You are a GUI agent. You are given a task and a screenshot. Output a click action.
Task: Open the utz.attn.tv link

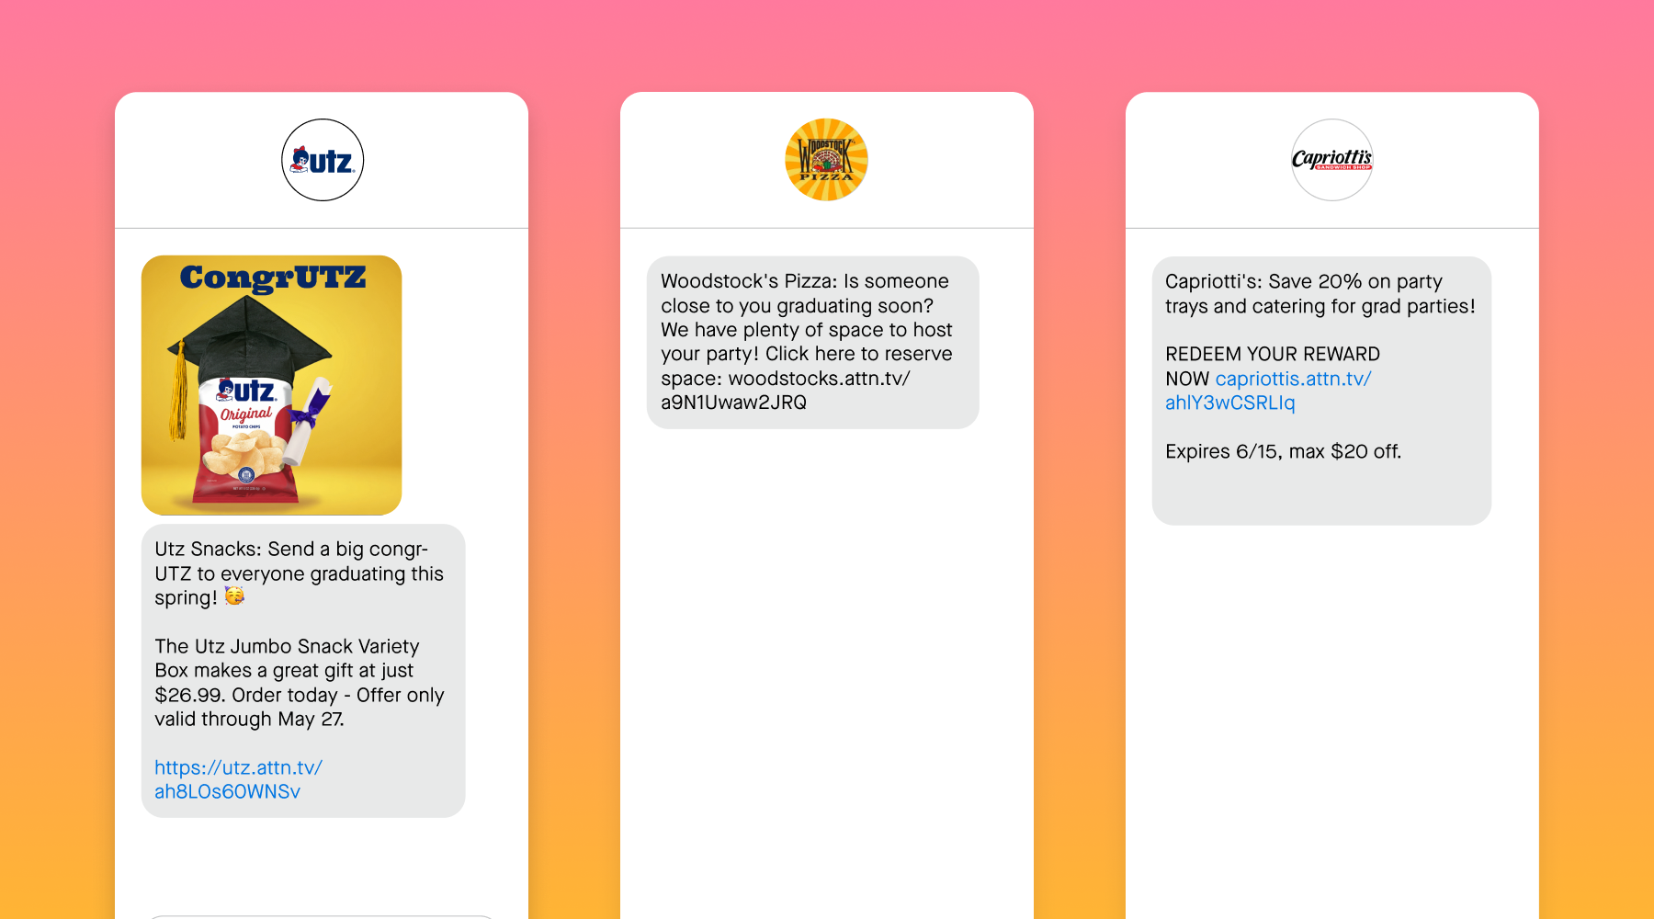pos(238,779)
